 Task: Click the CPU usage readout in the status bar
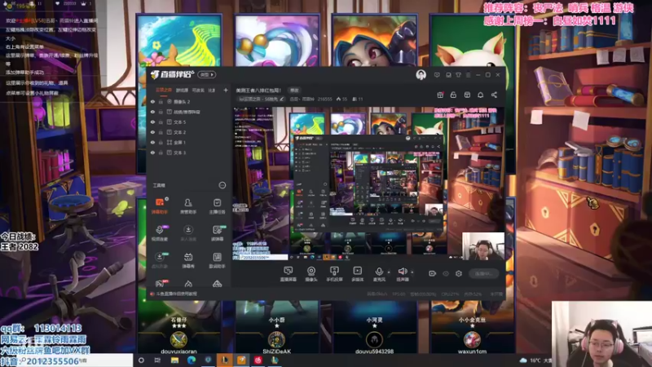pos(451,294)
